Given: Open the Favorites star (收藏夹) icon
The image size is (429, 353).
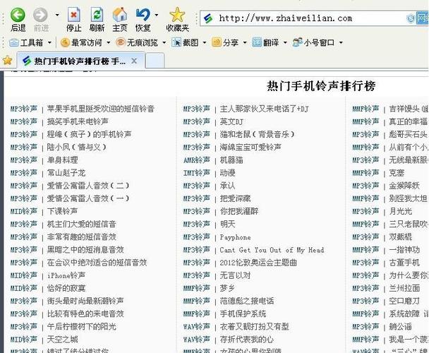Looking at the screenshot, I should pos(177,14).
